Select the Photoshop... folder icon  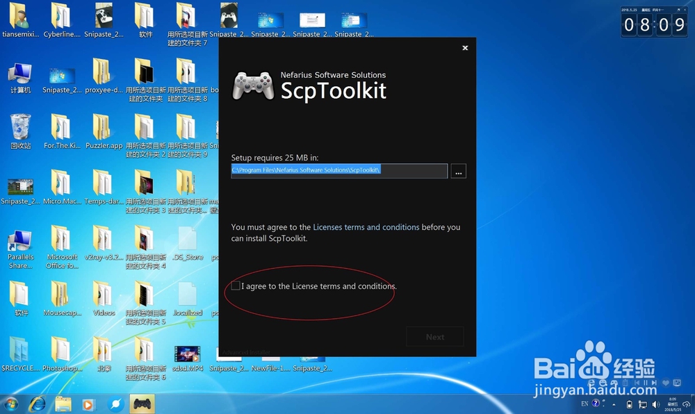(62, 354)
